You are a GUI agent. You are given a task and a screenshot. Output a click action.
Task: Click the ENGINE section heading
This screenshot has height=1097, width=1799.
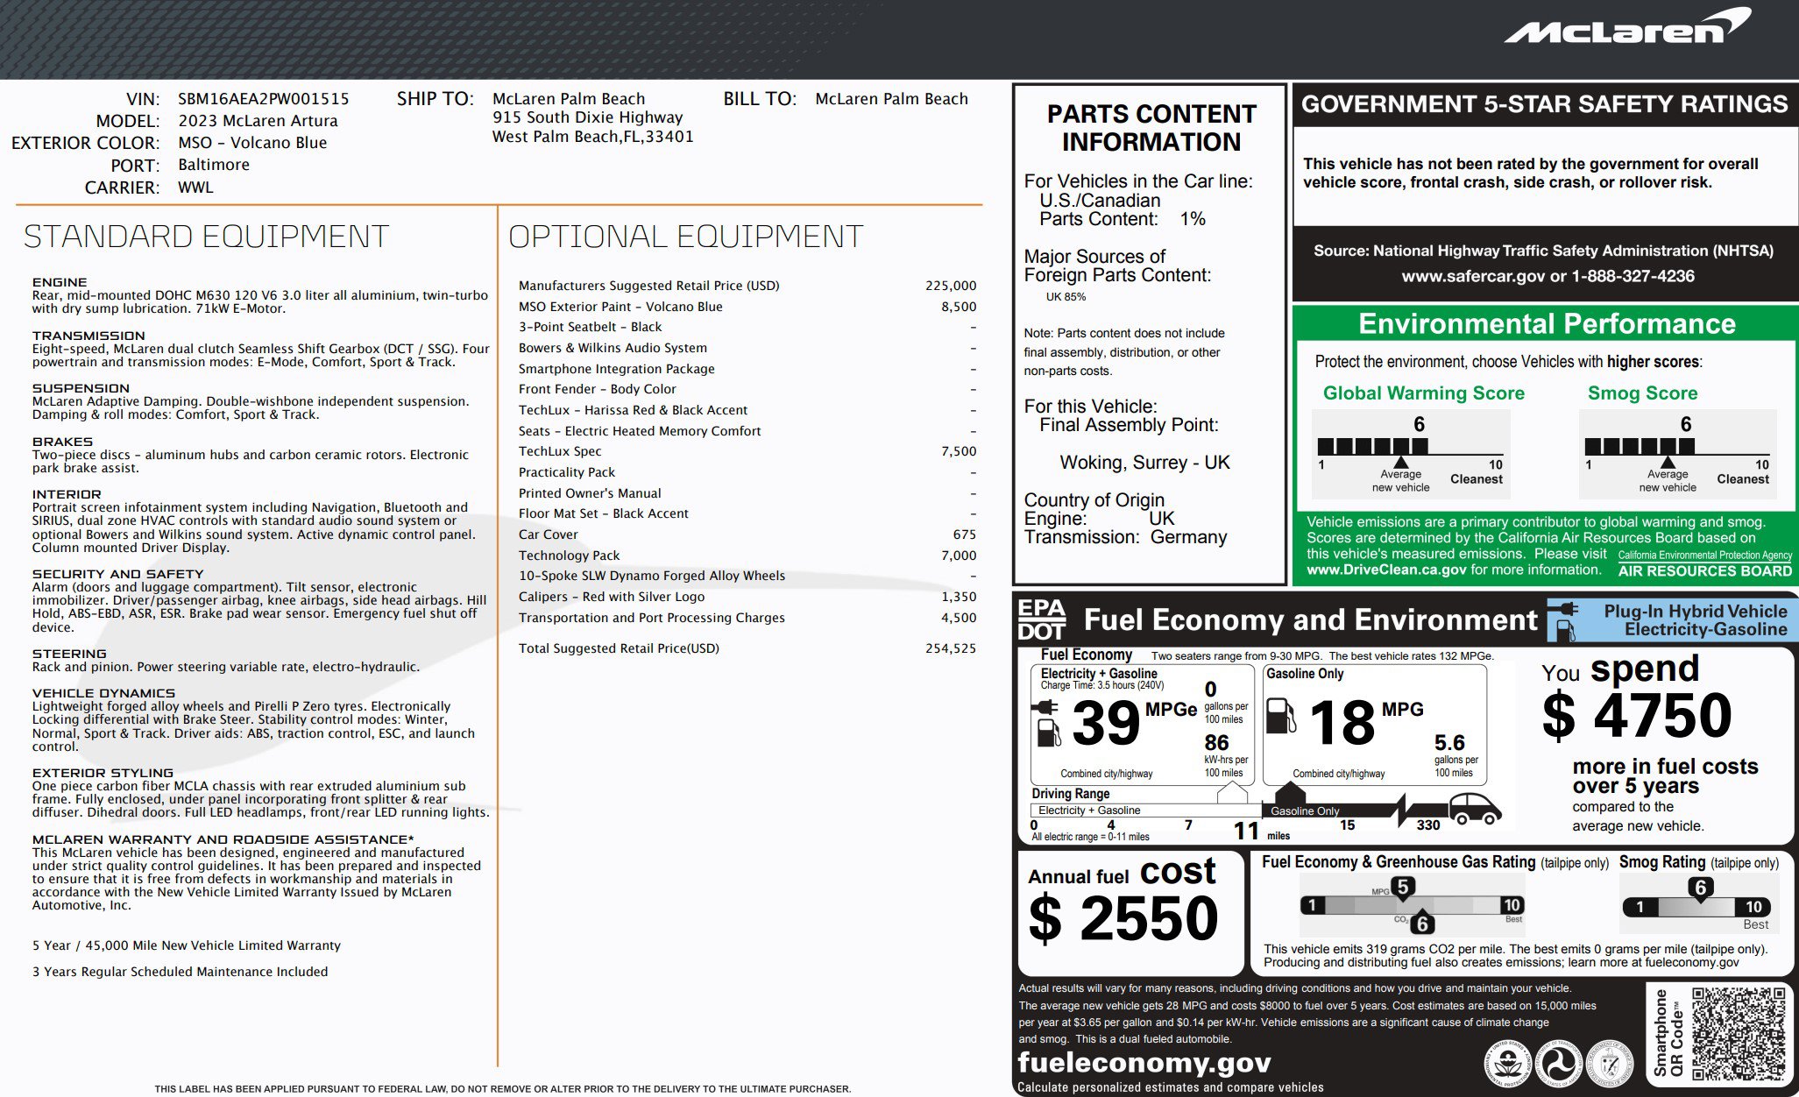pos(60,282)
